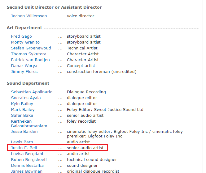Click the Lewis Barn link

(22, 142)
